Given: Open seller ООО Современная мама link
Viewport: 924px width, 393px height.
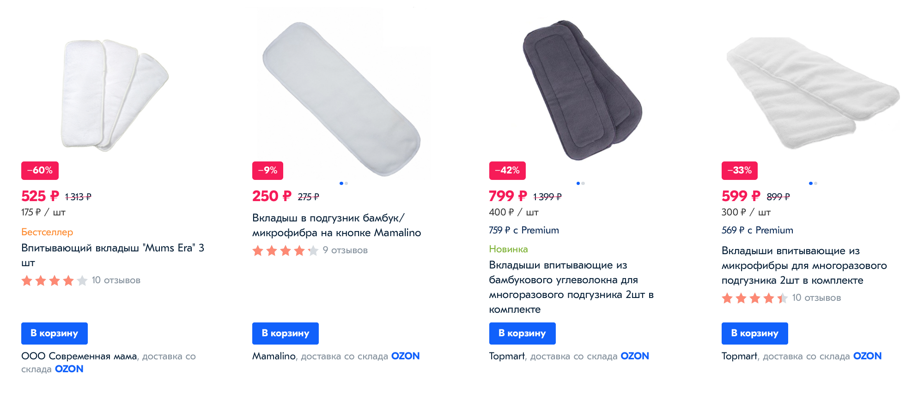Looking at the screenshot, I should tap(79, 356).
